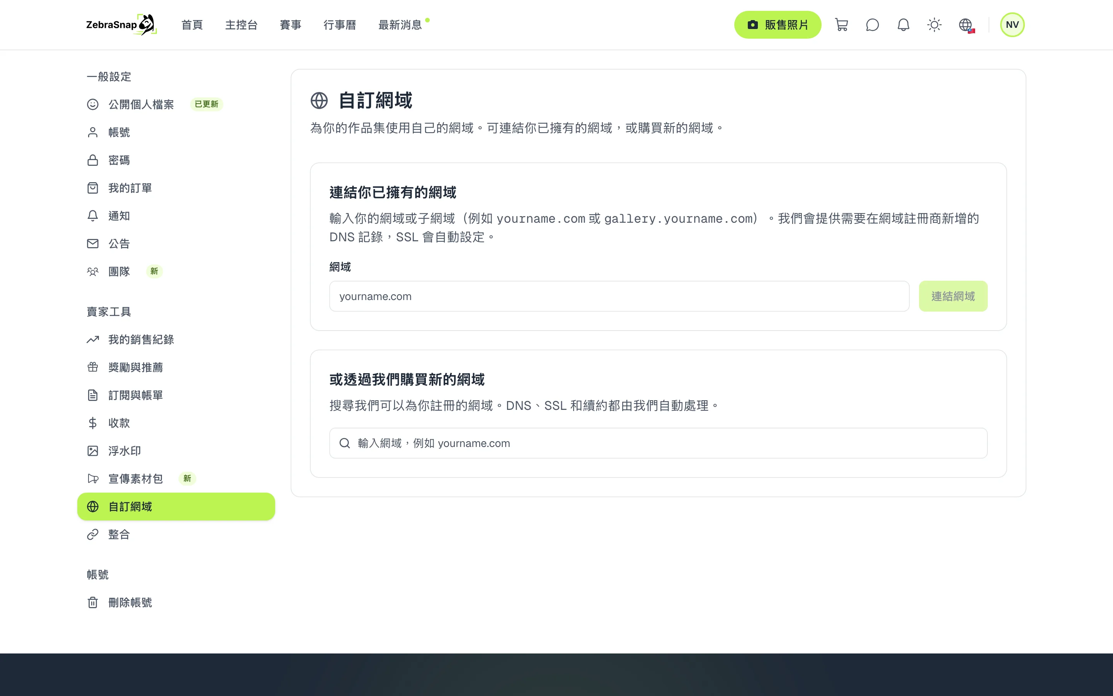Open 賽事 in the top navigation

[x=291, y=25]
